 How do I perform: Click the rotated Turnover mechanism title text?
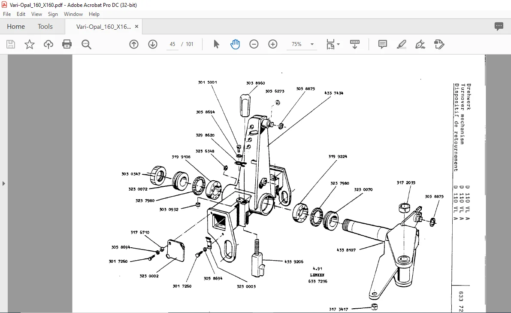point(463,114)
